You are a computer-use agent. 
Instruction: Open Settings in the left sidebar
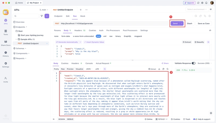6,65
